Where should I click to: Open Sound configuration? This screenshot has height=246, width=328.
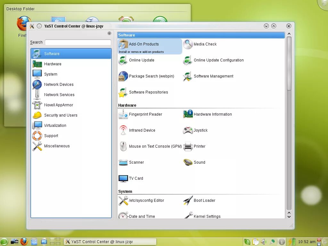(x=194, y=162)
